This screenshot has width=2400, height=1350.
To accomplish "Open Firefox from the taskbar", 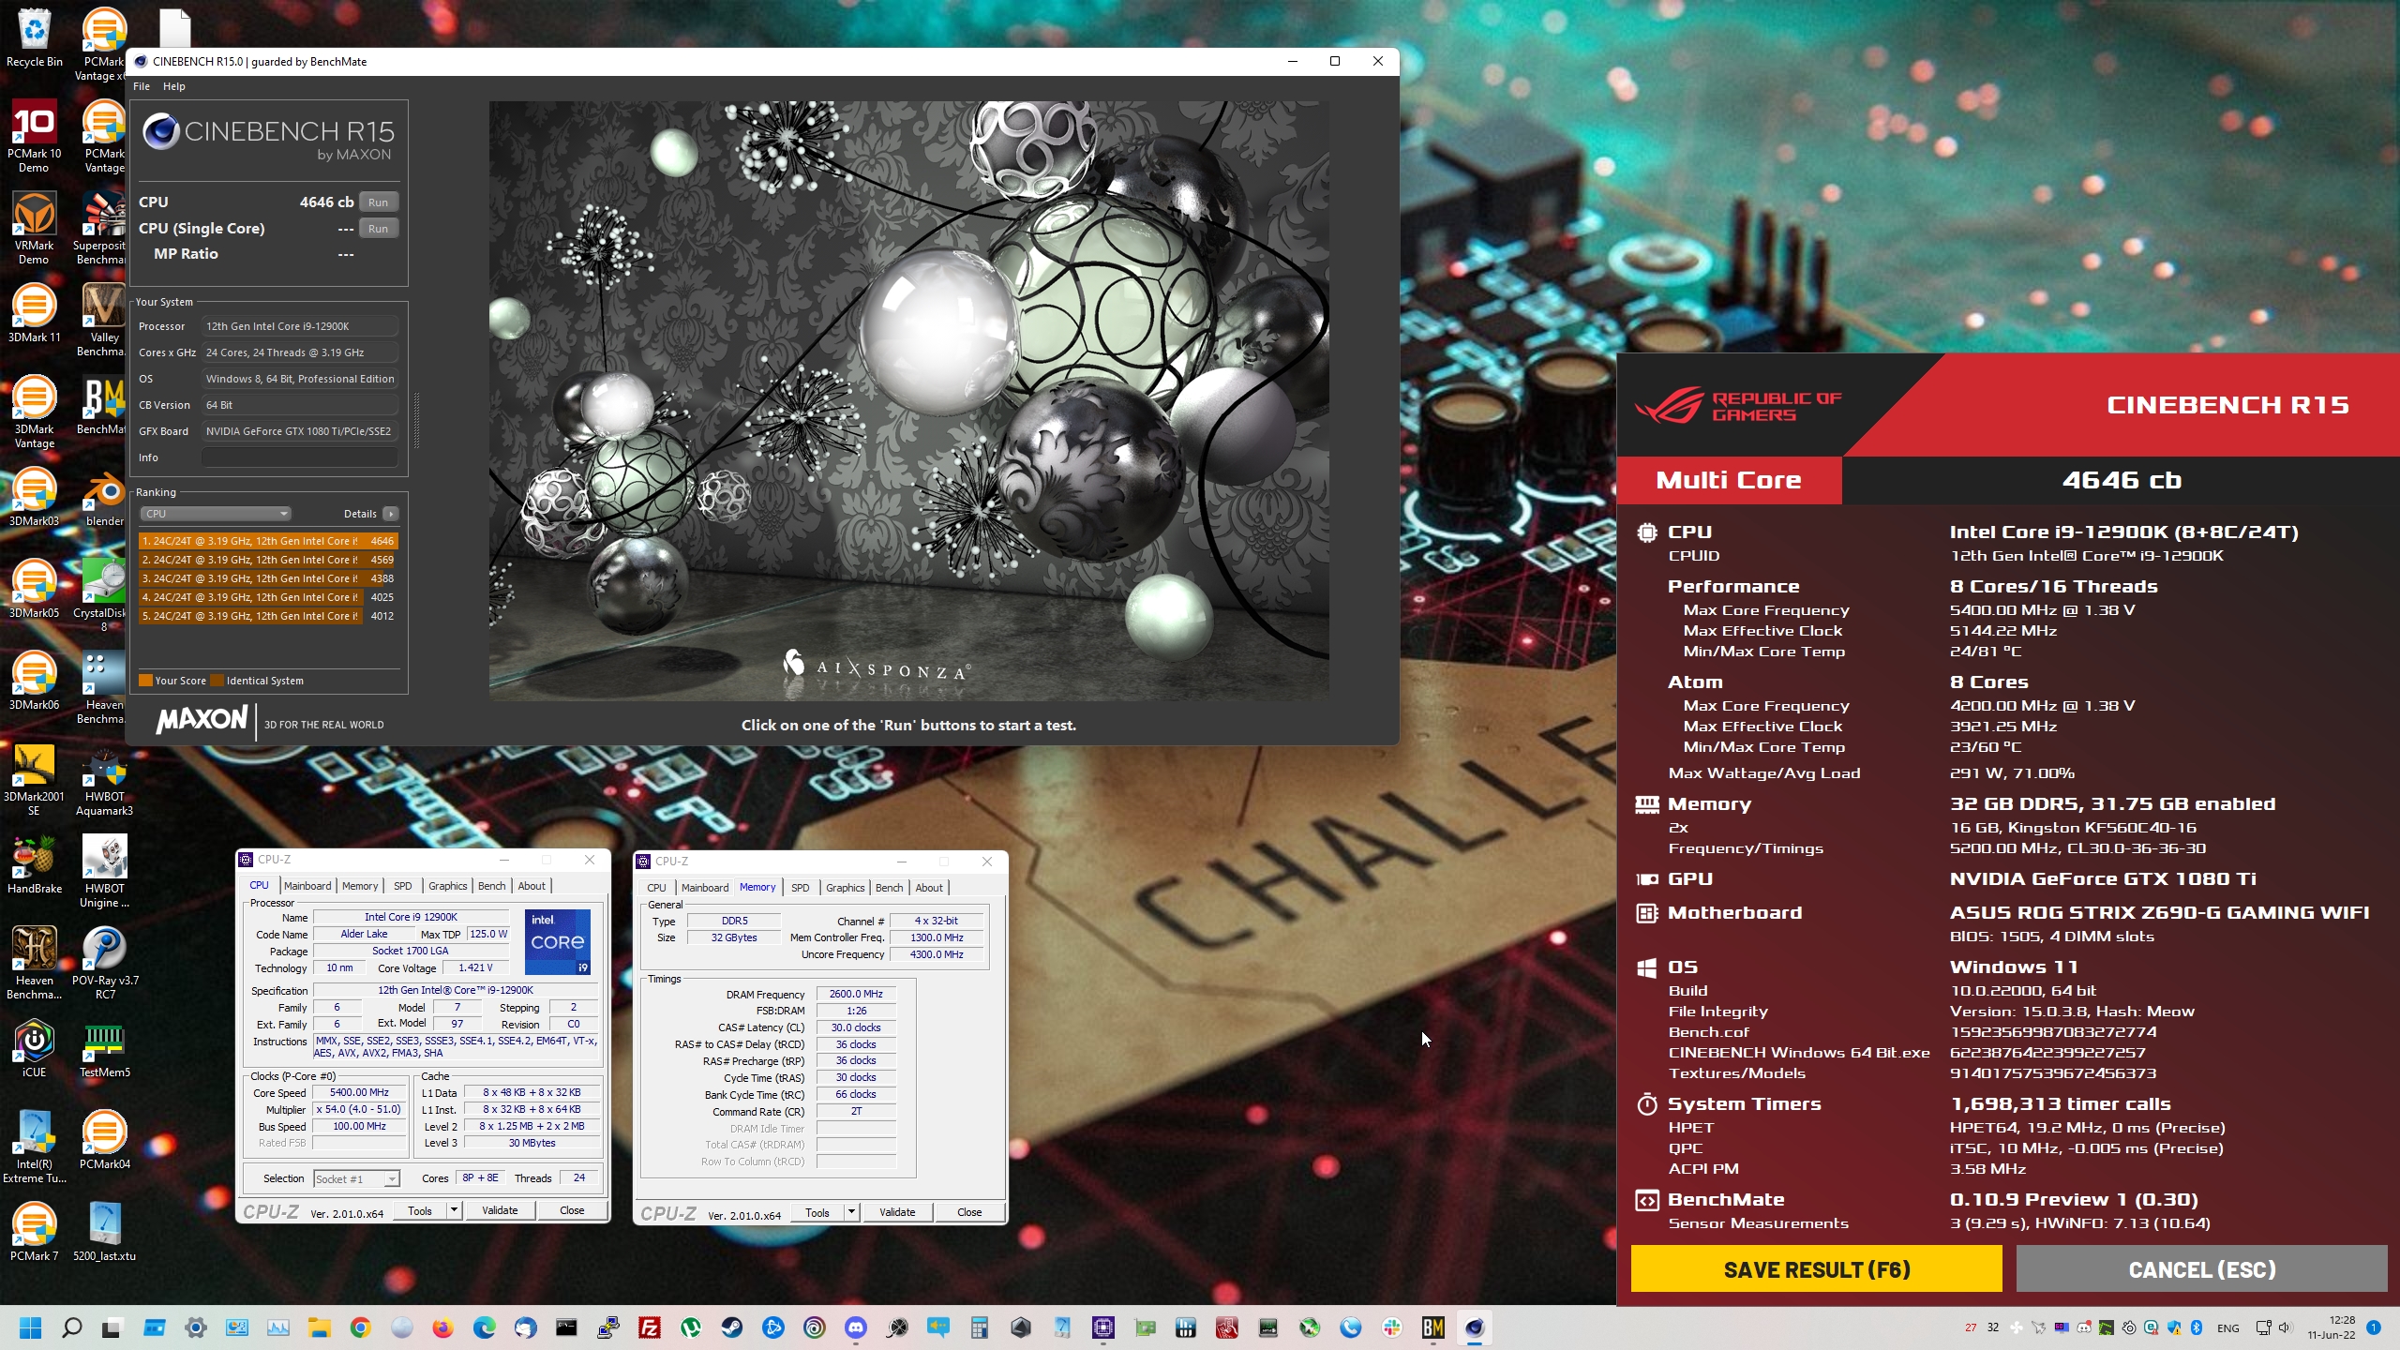I will coord(443,1327).
